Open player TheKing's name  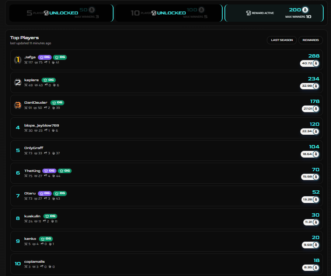click(32, 171)
